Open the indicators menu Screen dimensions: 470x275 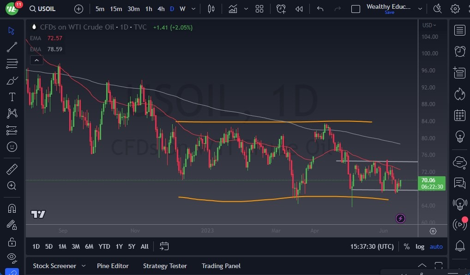[233, 9]
